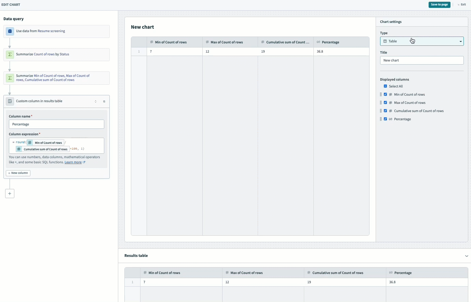471x302 pixels.
Task: Select the database icon on Resume screening step
Action: [10, 31]
